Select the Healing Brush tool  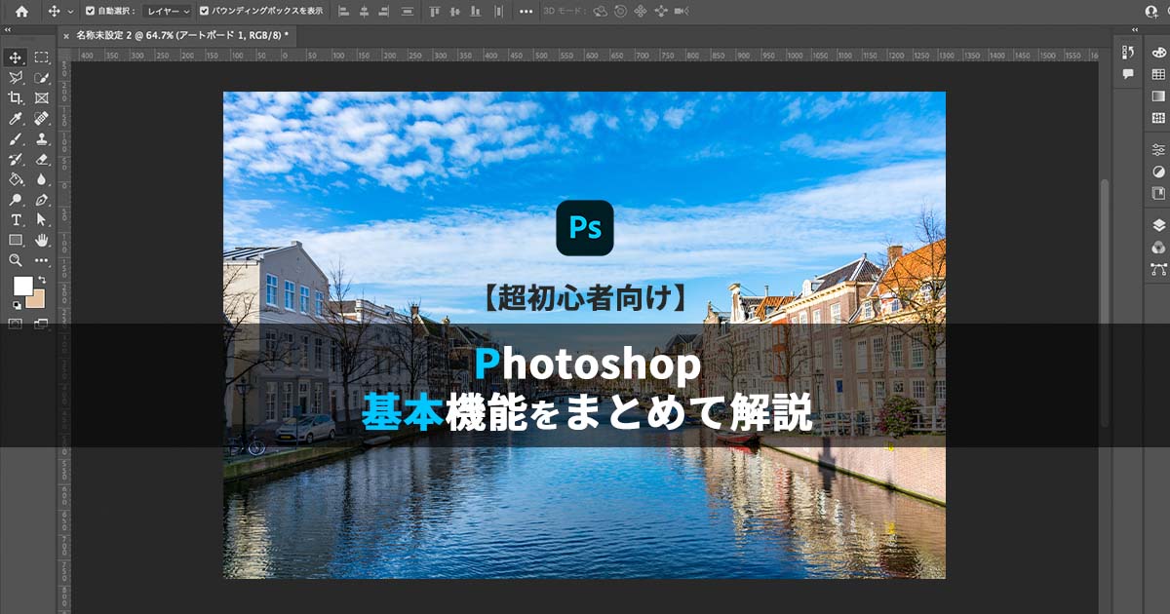(x=42, y=119)
